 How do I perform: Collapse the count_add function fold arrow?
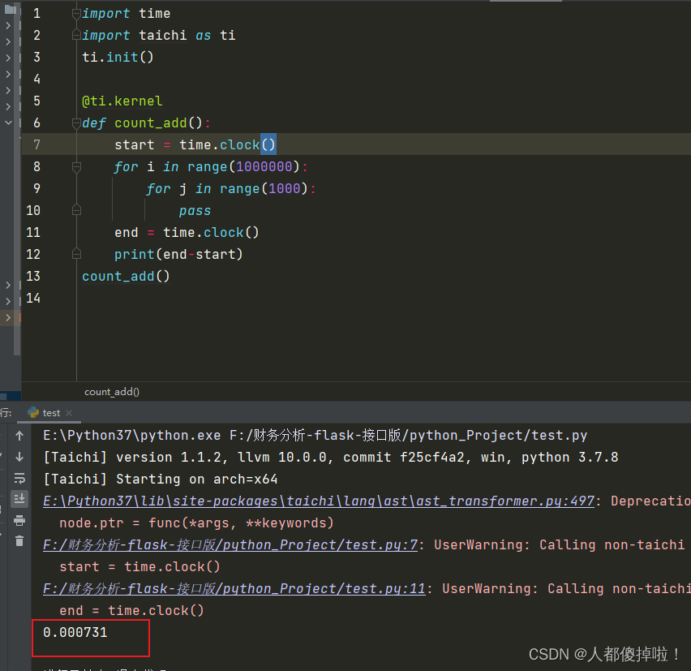76,123
